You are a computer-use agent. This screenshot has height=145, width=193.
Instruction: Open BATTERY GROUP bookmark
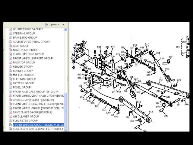click(x=23, y=83)
